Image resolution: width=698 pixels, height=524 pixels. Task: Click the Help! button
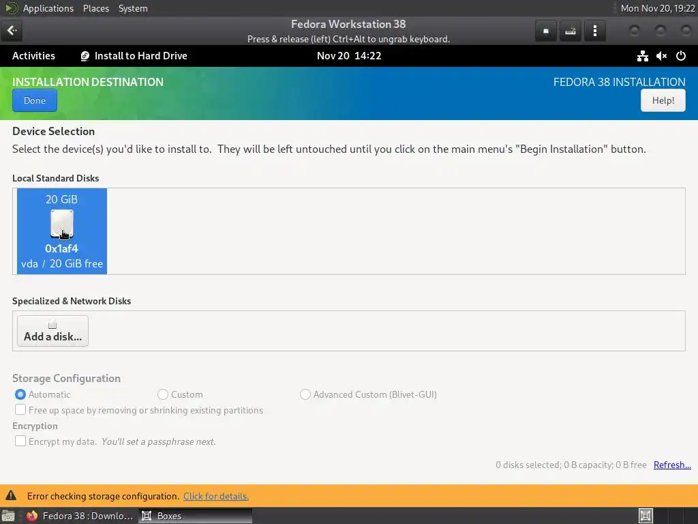[663, 100]
